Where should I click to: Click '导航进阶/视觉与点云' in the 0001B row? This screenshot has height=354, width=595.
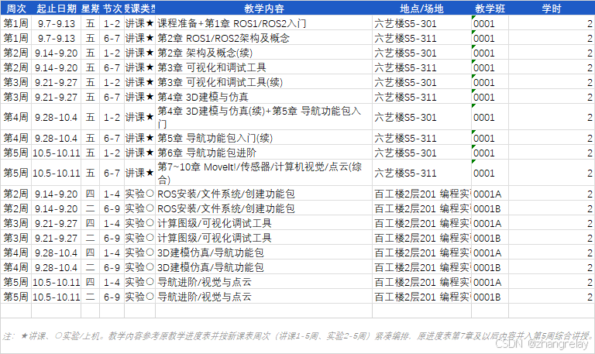point(263,297)
